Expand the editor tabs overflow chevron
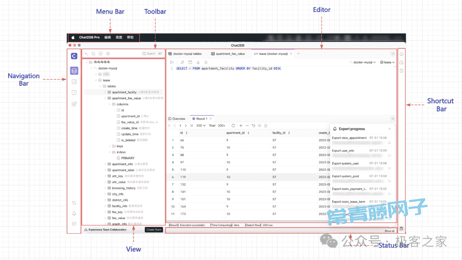This screenshot has height=260, width=462. (393, 54)
